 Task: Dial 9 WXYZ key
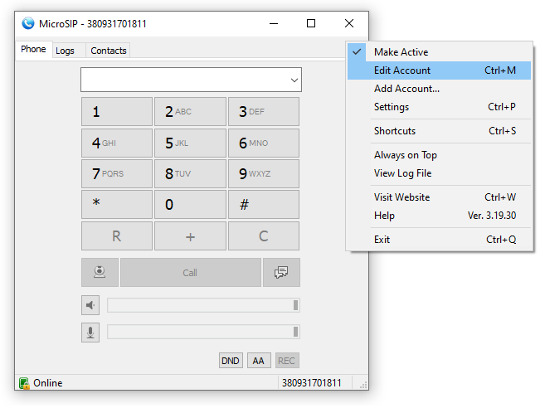(264, 173)
